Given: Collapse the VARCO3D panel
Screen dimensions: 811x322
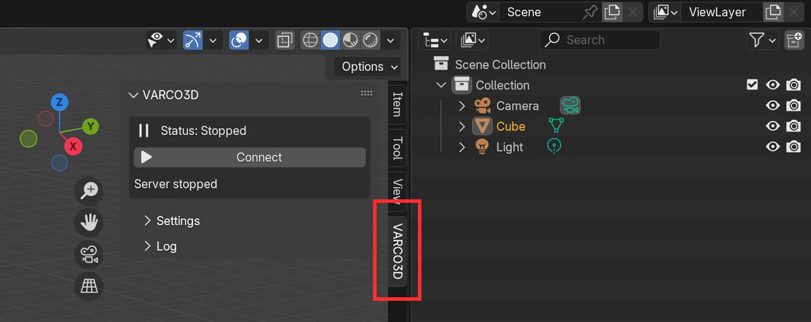Looking at the screenshot, I should pos(133,95).
